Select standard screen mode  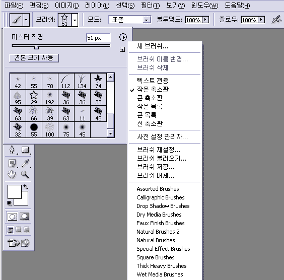coord(11,230)
